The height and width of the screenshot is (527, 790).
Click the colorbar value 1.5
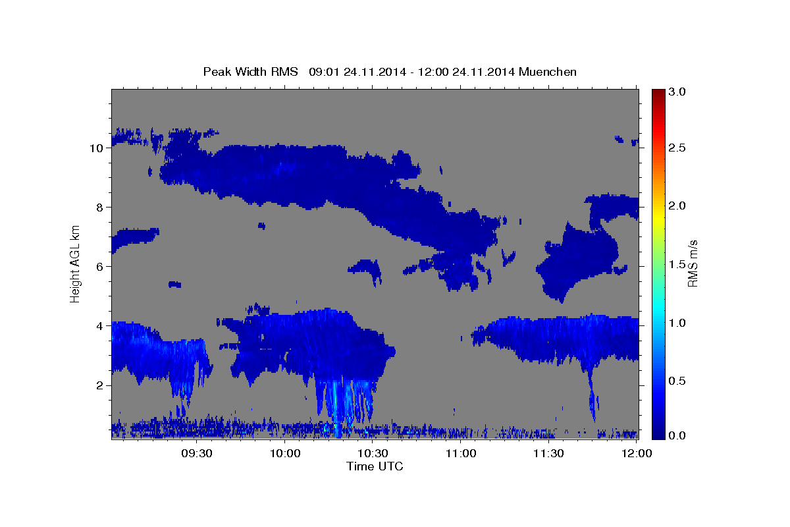[x=677, y=265]
